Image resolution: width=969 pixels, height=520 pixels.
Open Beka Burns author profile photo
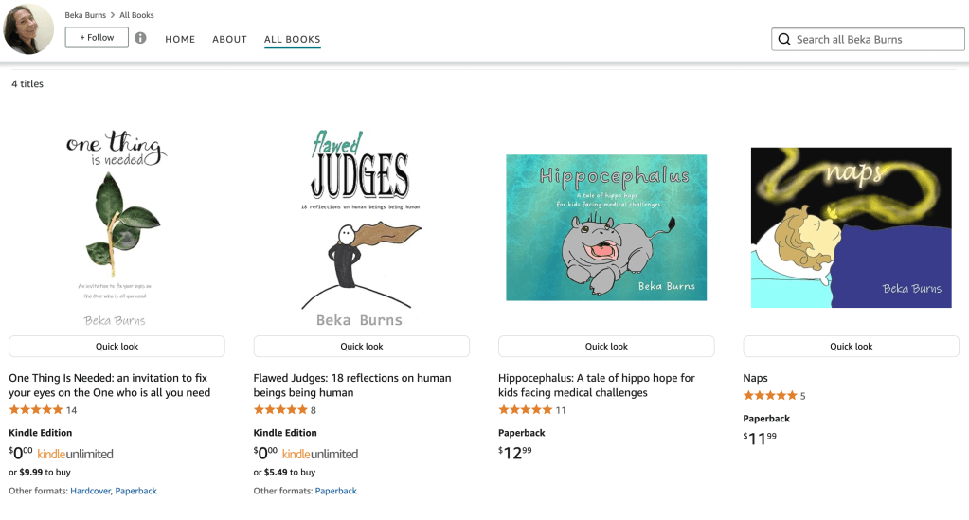pos(28,28)
